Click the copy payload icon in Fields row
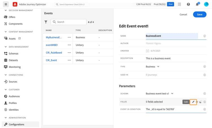This screenshot has height=128, width=212. coord(201,102)
